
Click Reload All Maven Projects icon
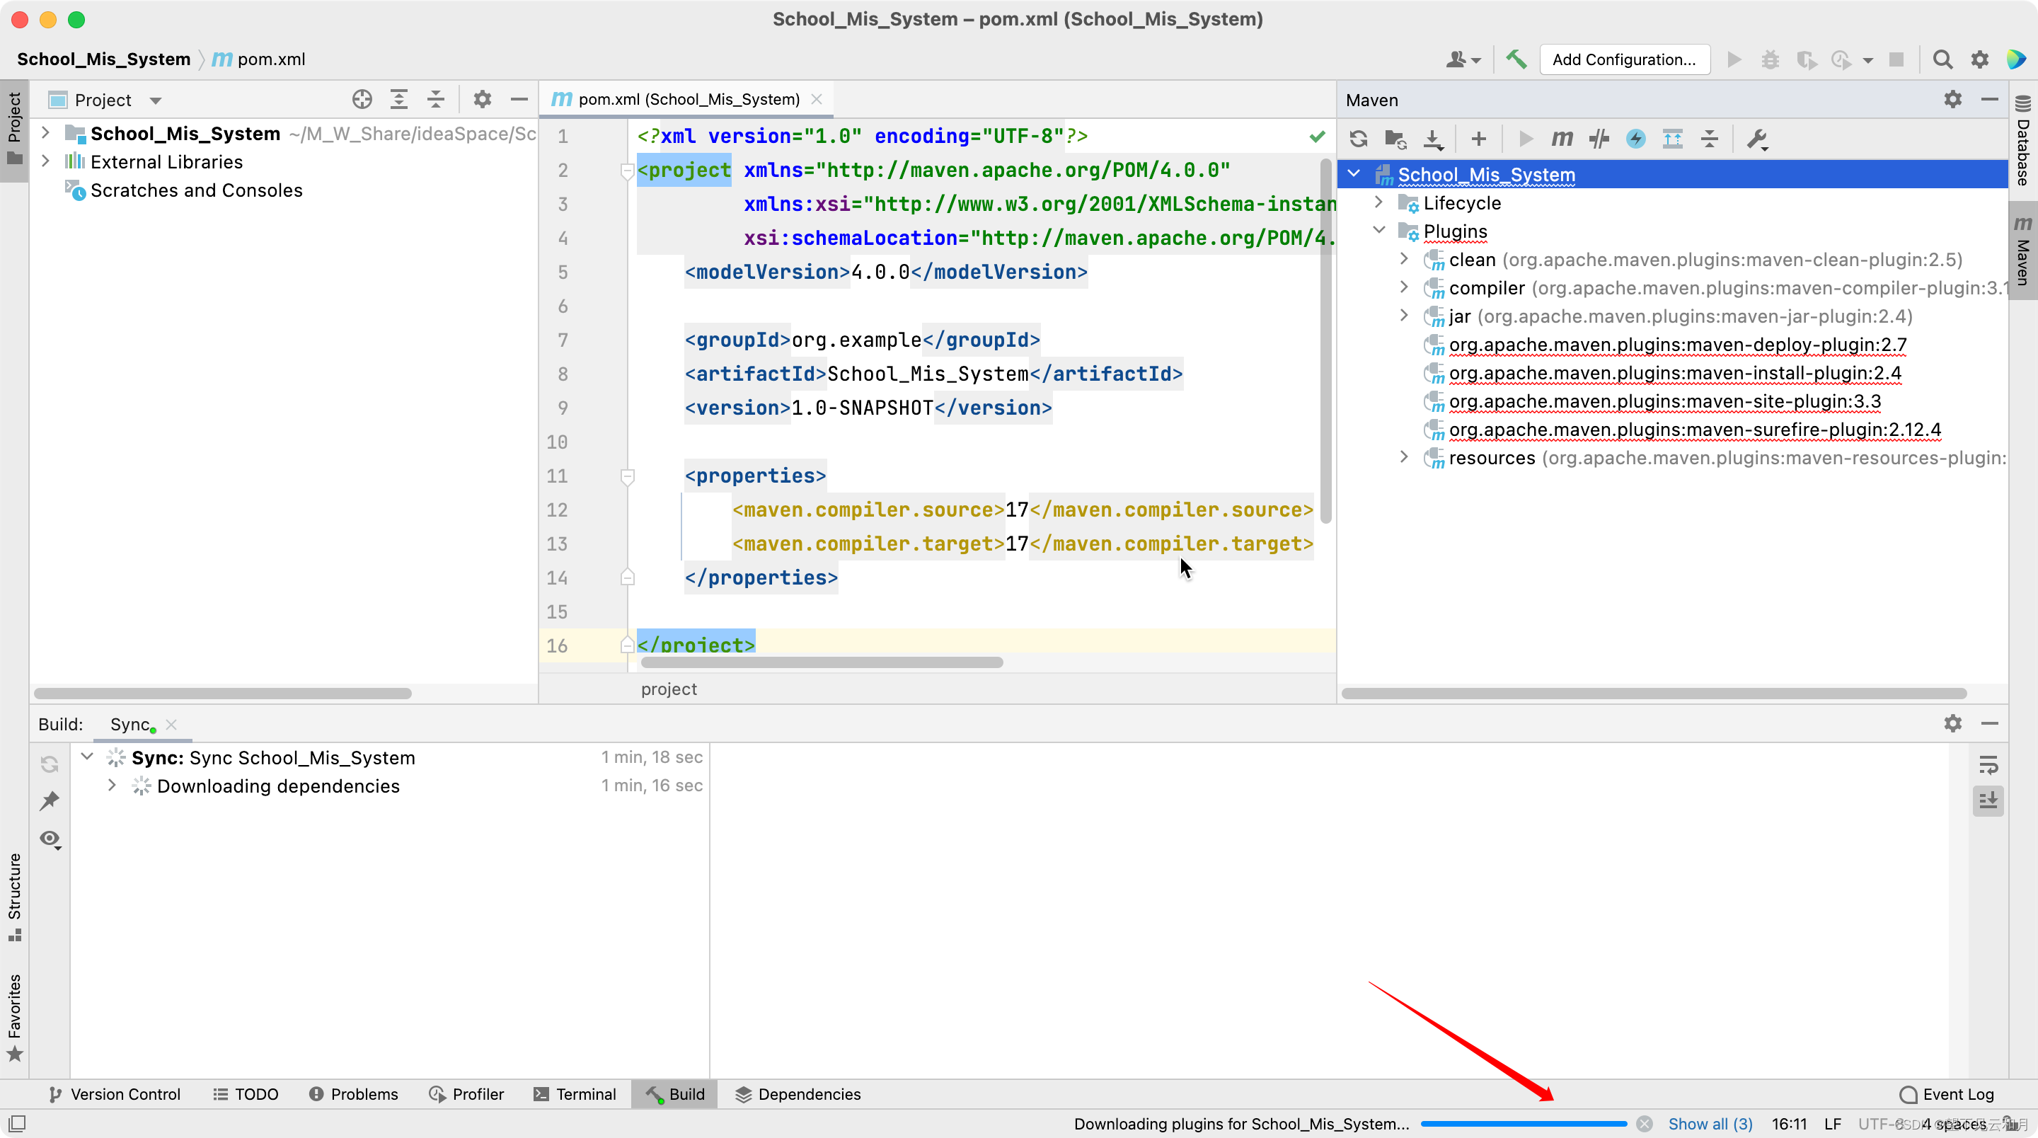1359,139
